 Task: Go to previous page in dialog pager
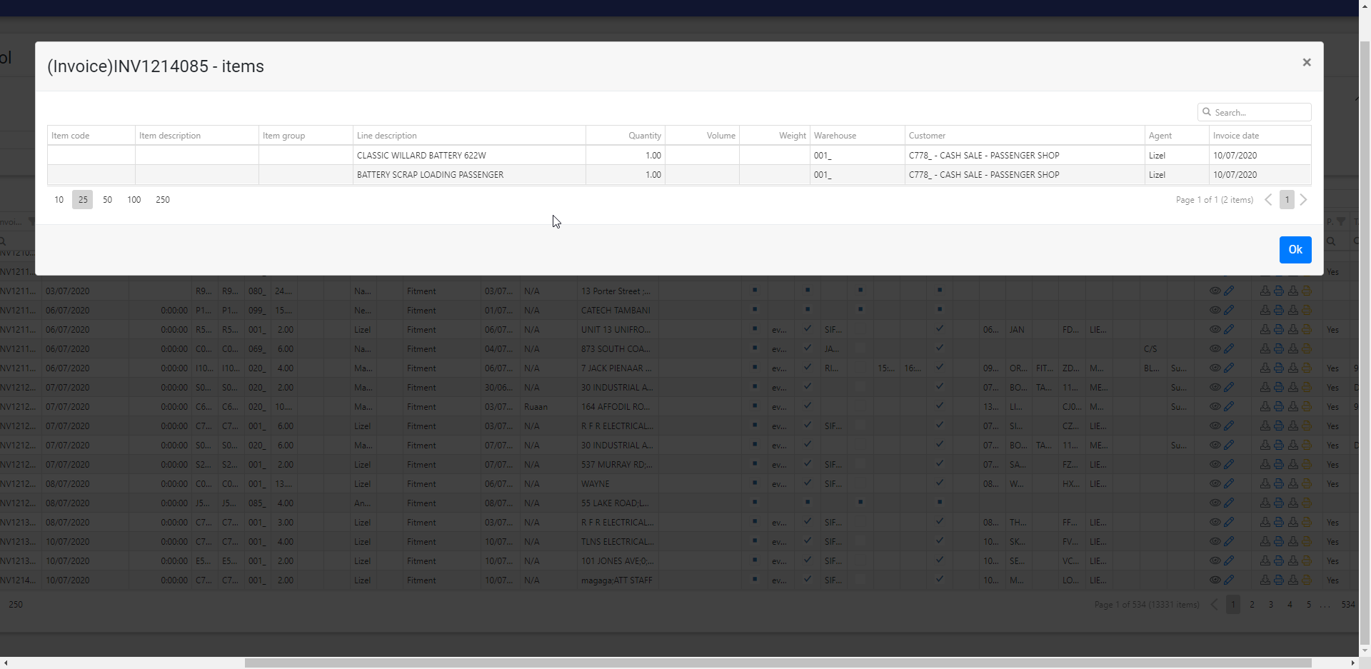tap(1268, 200)
